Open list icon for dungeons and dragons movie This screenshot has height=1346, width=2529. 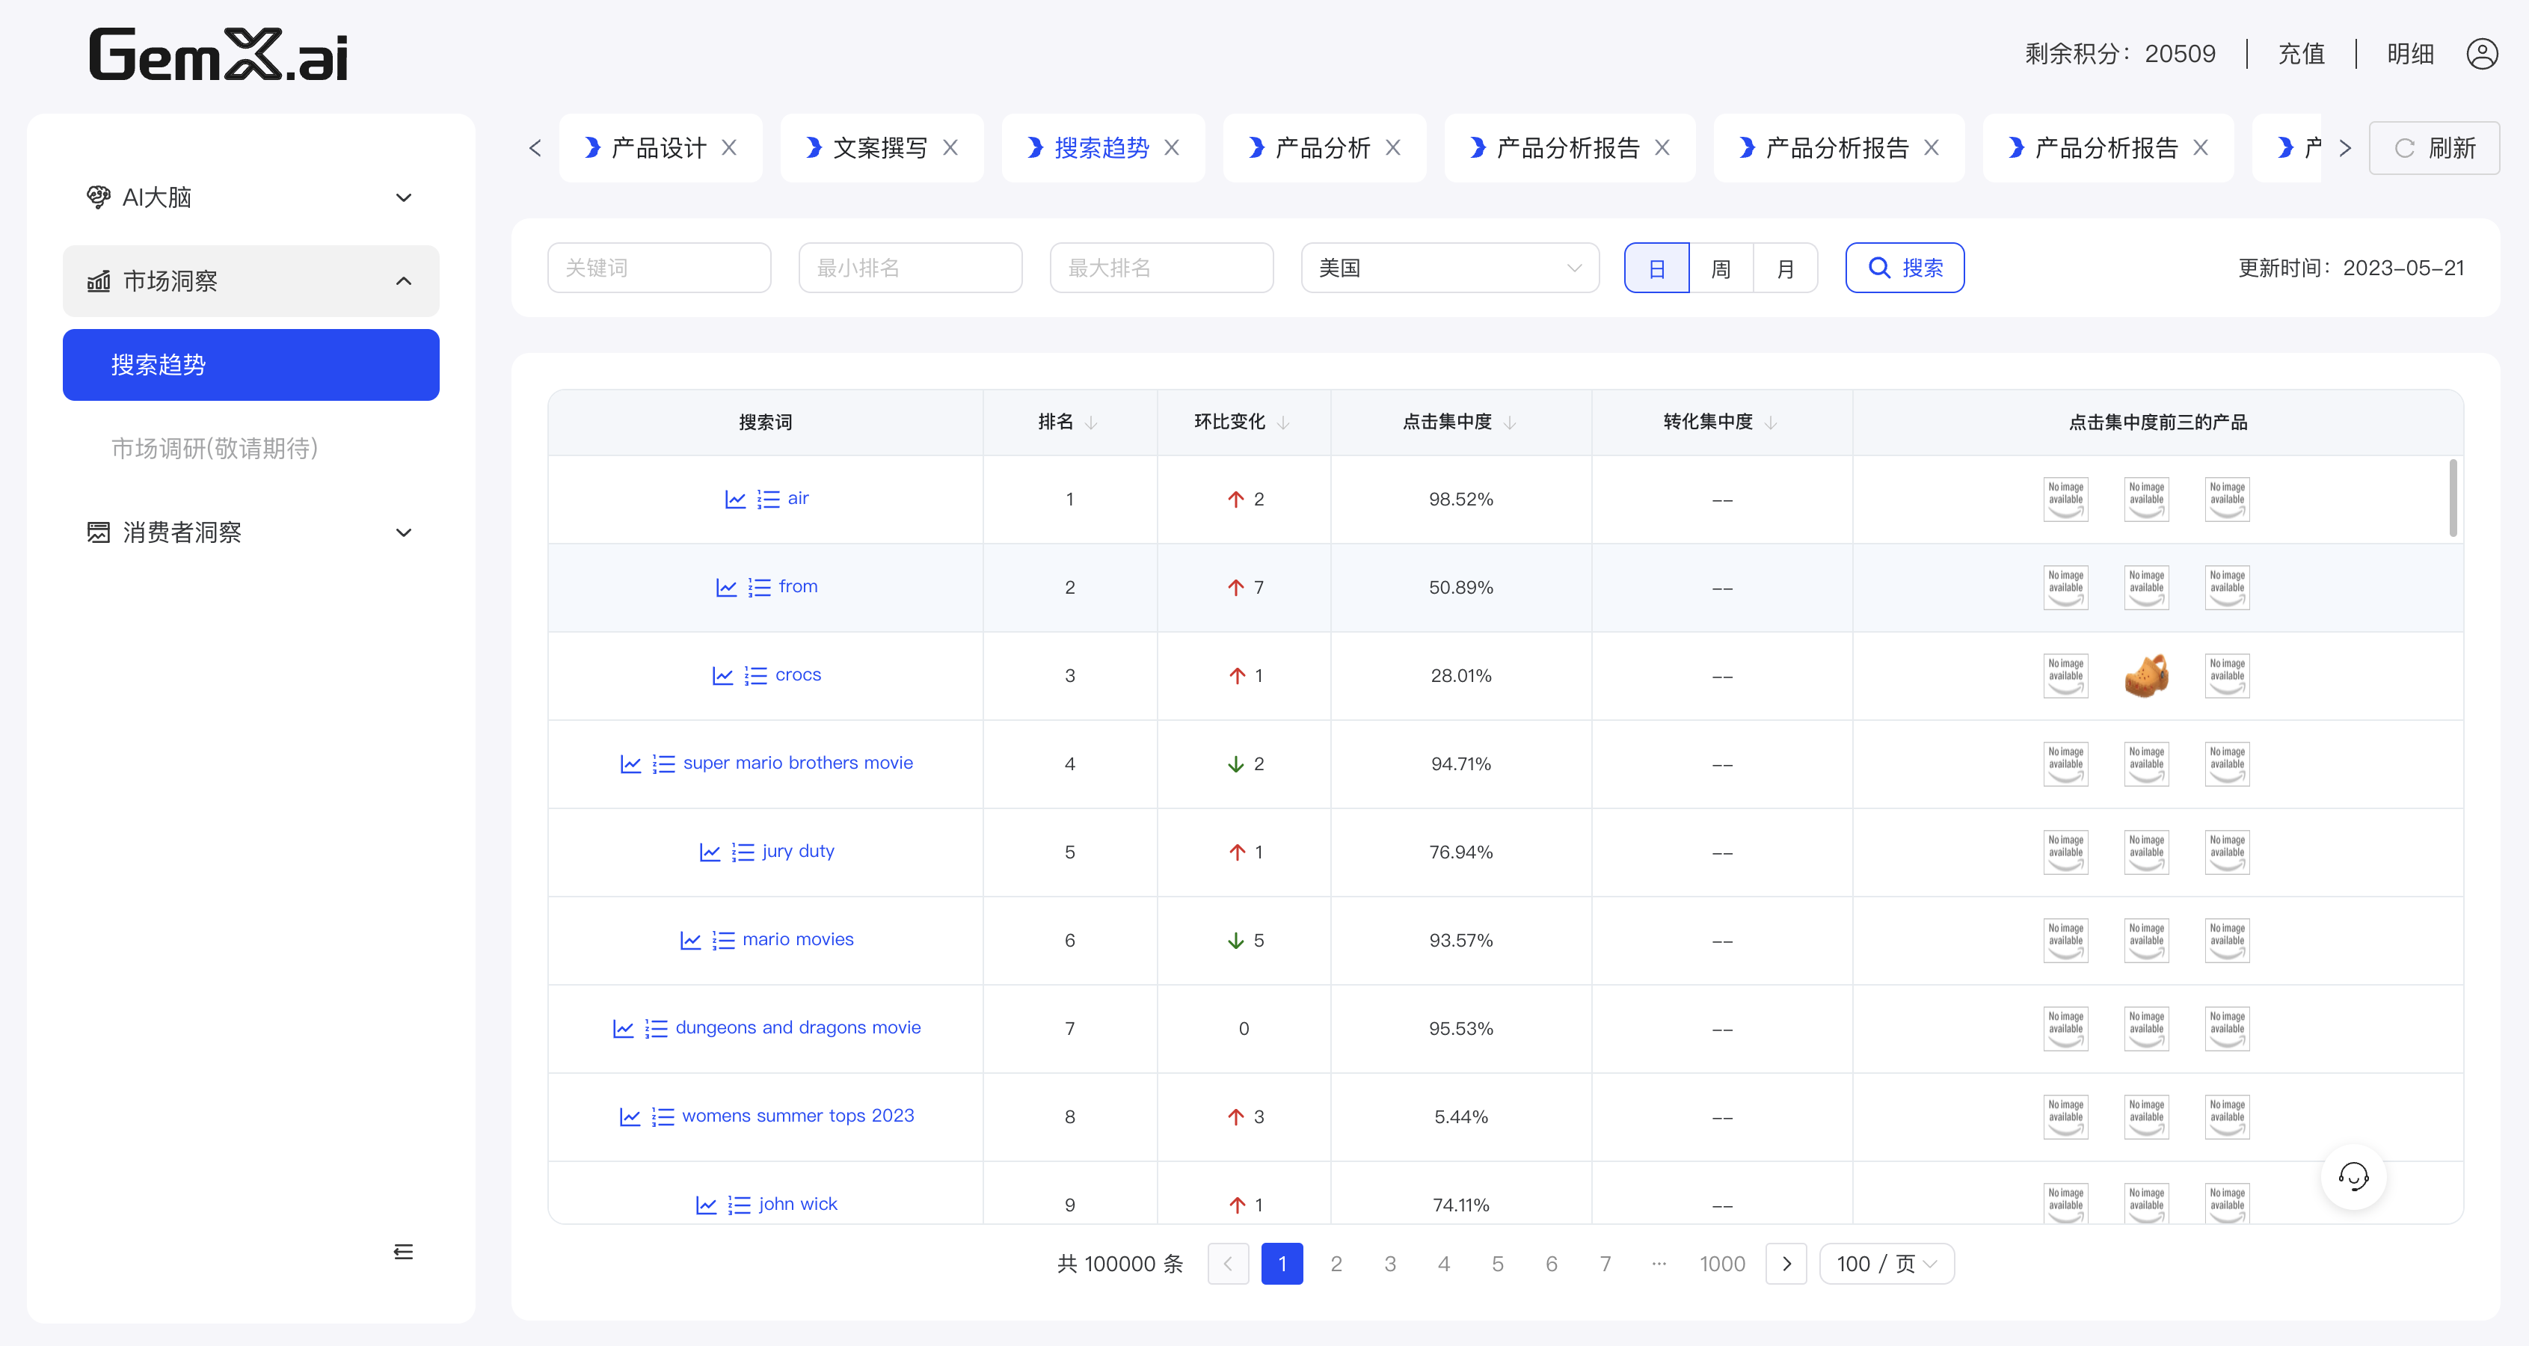[657, 1029]
